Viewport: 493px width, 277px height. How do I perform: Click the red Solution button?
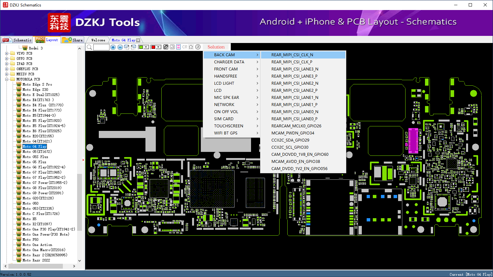pos(216,47)
